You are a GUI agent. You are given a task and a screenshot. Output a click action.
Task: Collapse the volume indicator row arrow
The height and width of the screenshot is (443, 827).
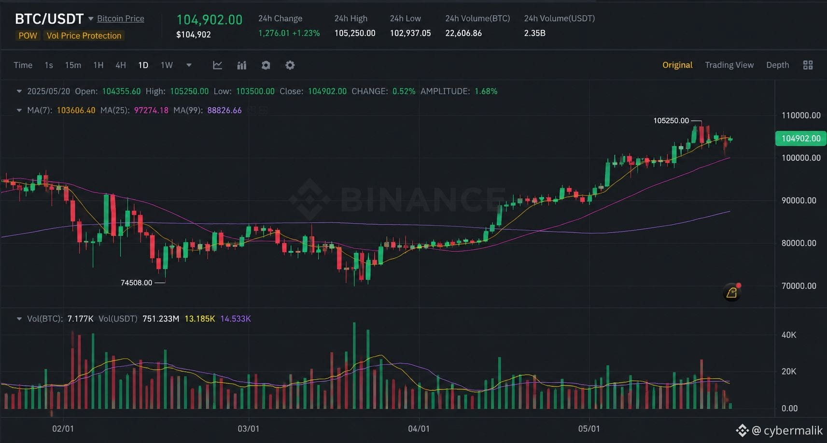pos(19,319)
